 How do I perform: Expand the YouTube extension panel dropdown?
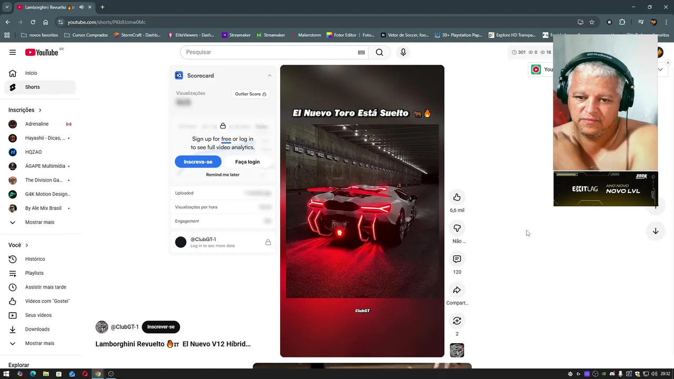tap(660, 69)
